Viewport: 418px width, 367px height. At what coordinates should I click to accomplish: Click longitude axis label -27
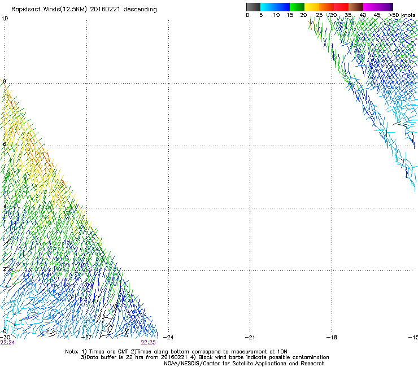[86, 337]
